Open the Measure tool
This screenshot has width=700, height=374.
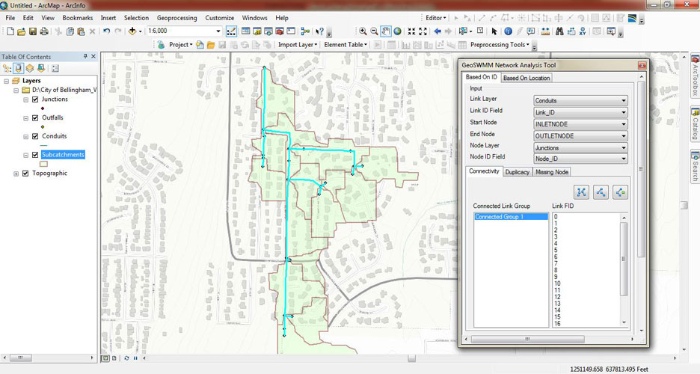[545, 31]
